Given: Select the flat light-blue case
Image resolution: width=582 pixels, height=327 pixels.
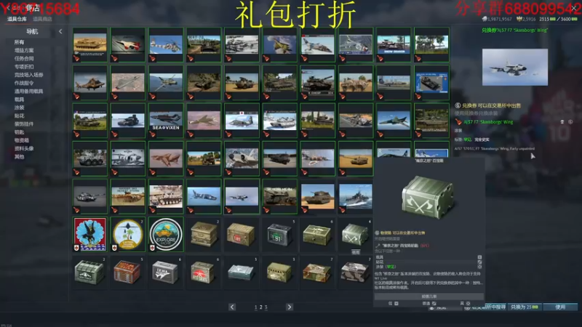Looking at the screenshot, I should tap(241, 272).
